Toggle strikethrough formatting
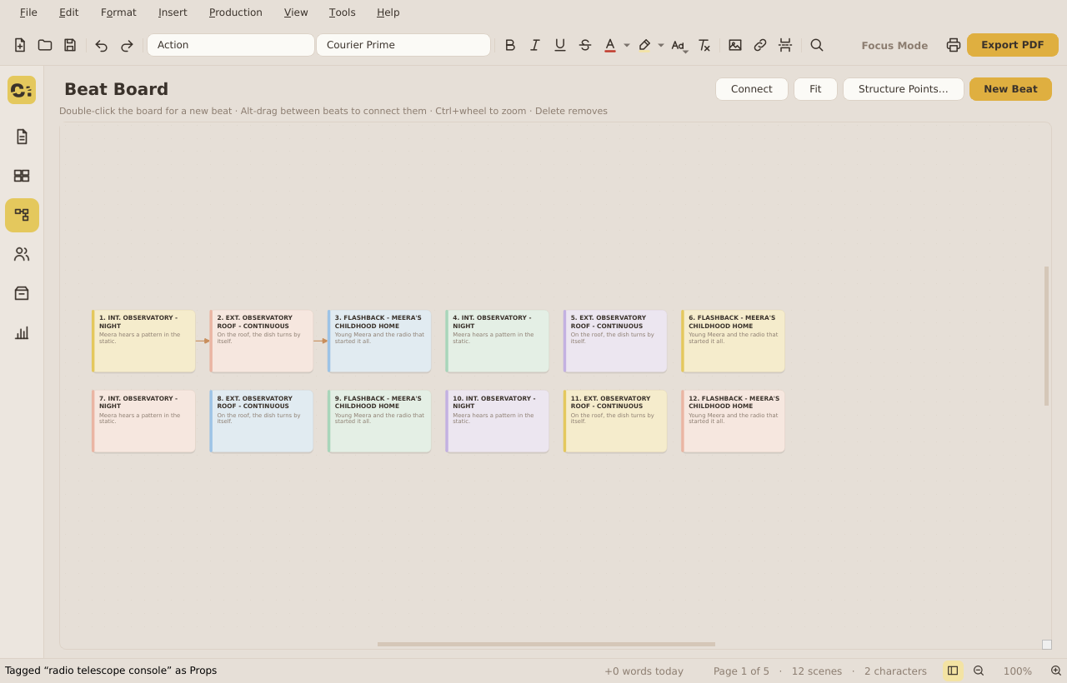The height and width of the screenshot is (683, 1067). point(585,45)
